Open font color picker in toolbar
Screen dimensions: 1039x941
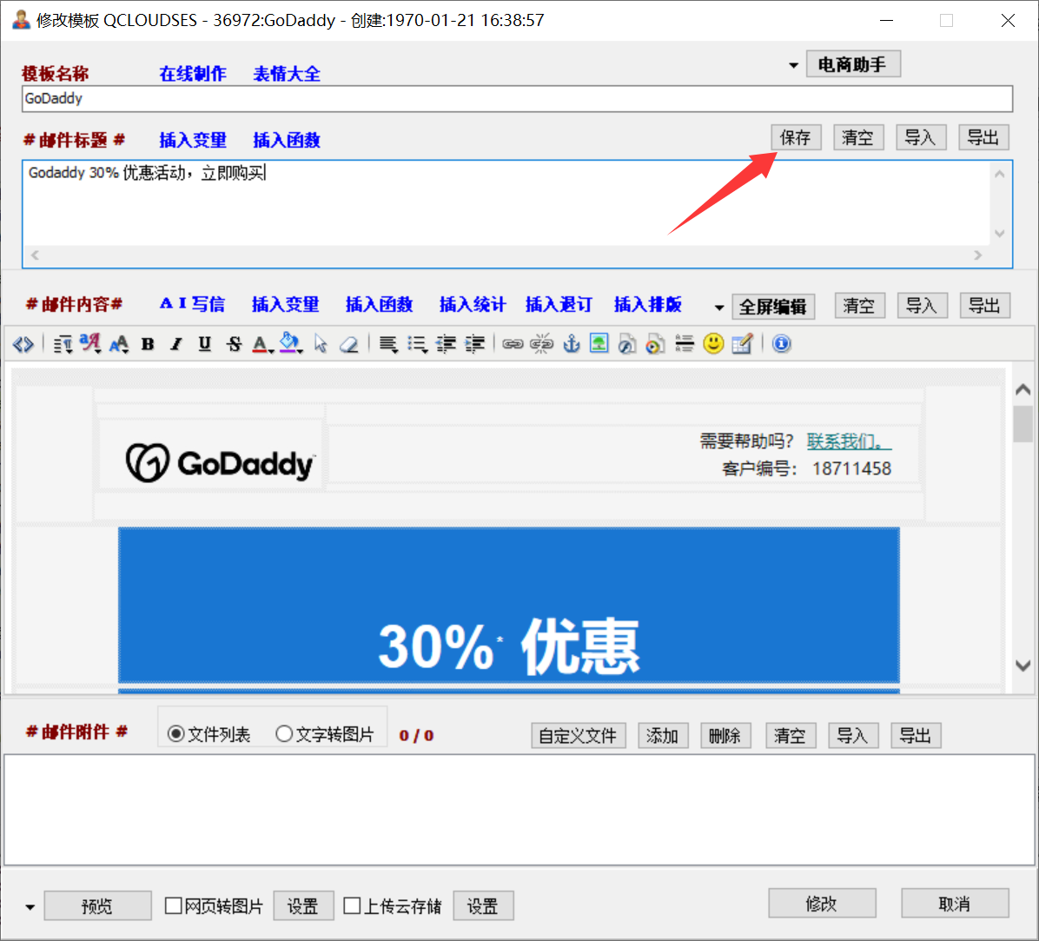pos(261,345)
